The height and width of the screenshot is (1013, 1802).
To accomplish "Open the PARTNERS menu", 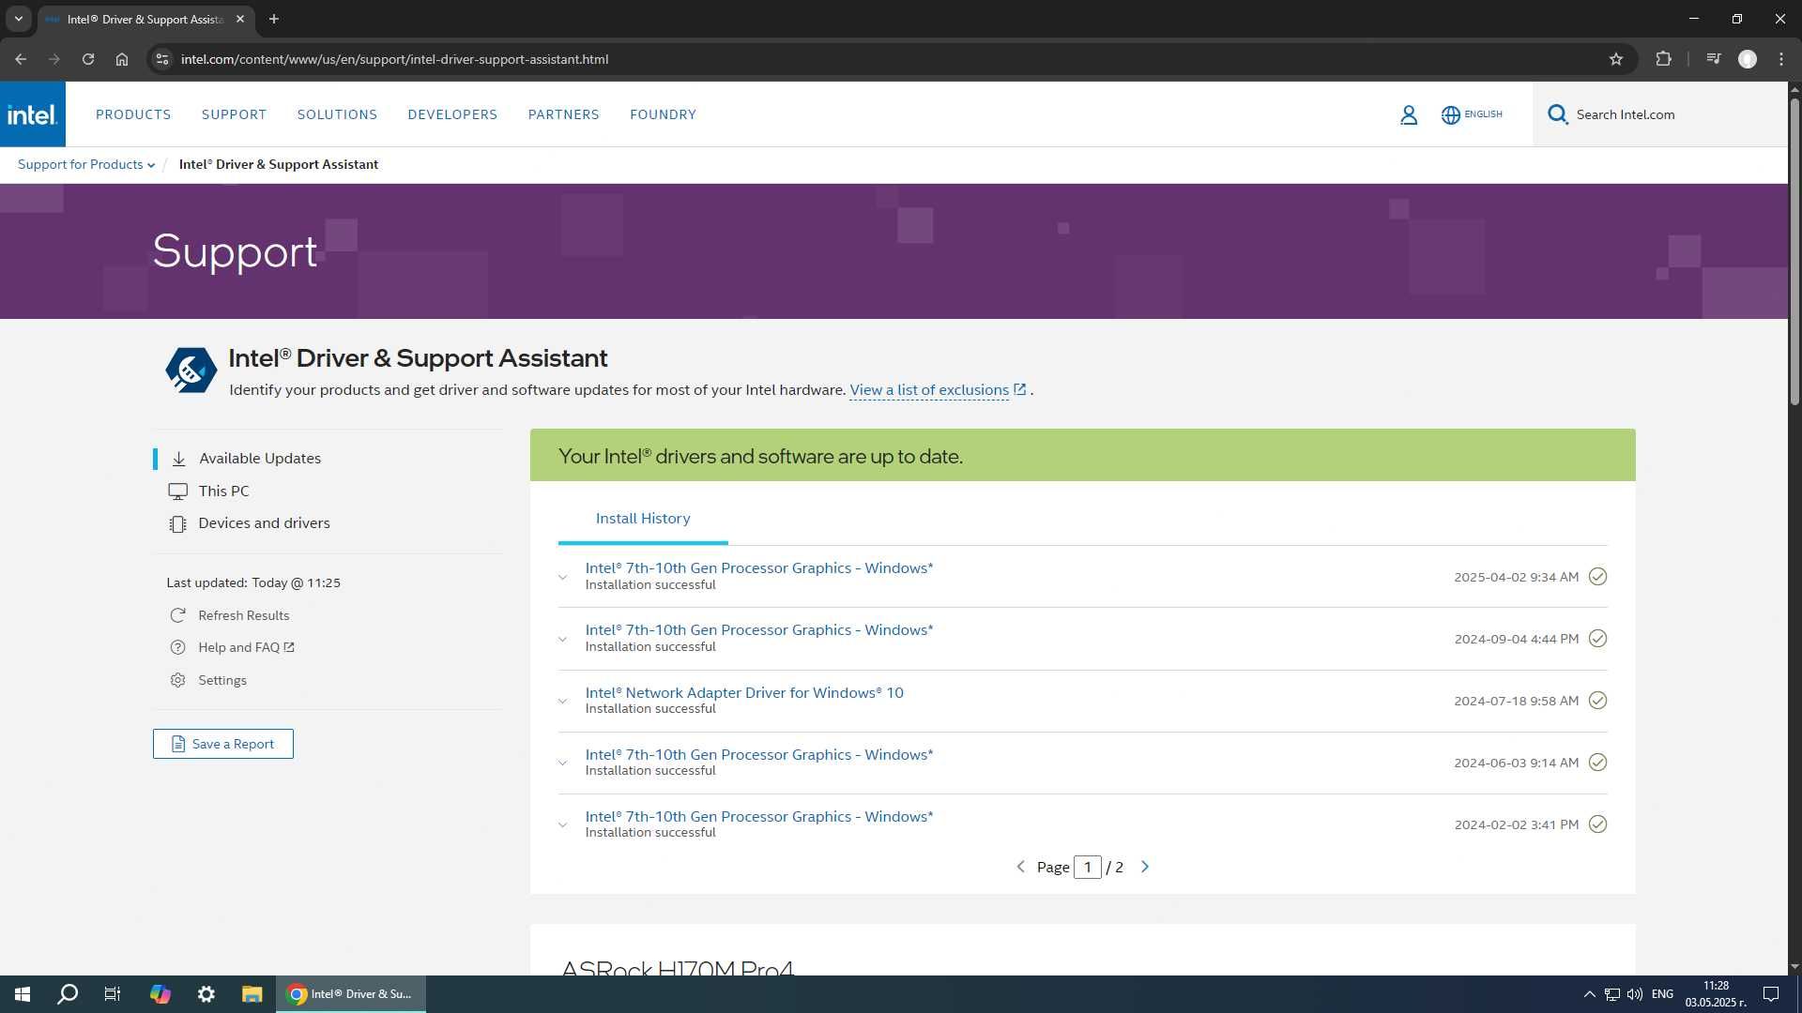I will click(563, 114).
